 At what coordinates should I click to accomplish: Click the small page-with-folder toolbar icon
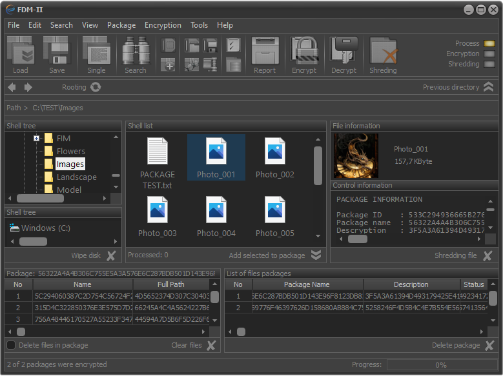tap(192, 45)
